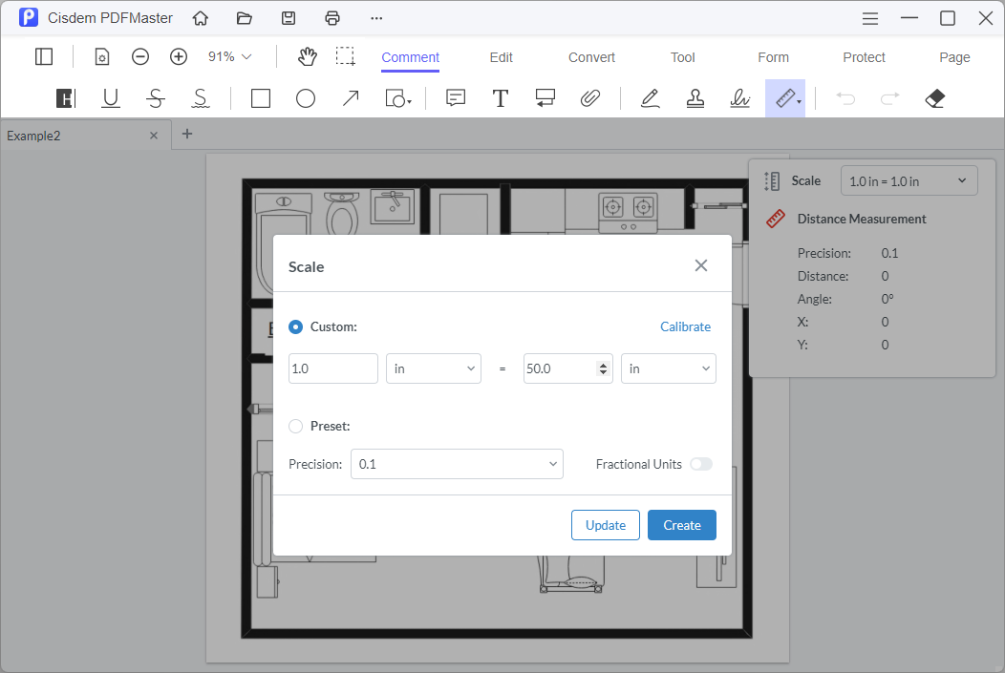Select the Strikethrough tool
This screenshot has width=1005, height=673.
point(155,98)
